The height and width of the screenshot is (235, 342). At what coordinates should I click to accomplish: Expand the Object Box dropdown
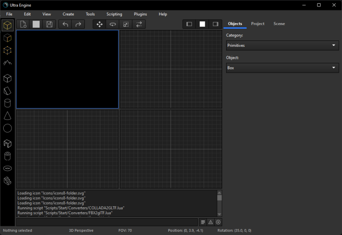[x=282, y=68]
